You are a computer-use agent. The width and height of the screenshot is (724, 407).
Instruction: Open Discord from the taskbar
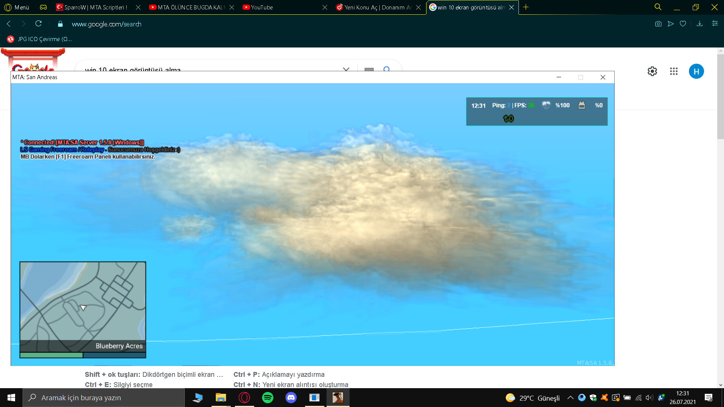291,398
